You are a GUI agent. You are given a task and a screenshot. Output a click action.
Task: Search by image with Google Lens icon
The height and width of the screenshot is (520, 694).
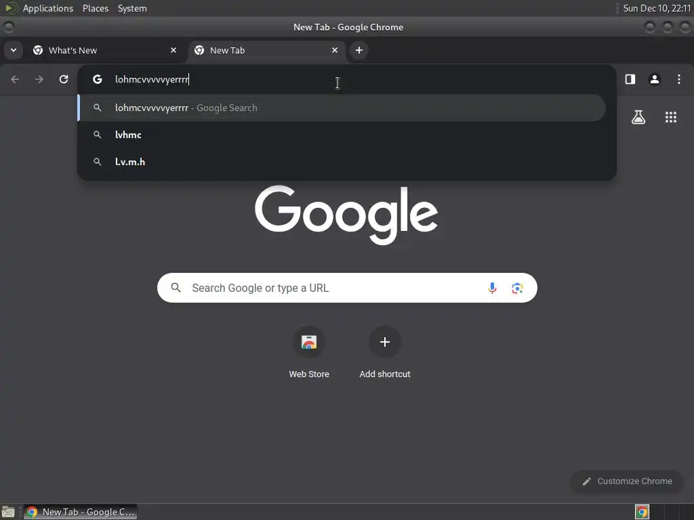(517, 288)
